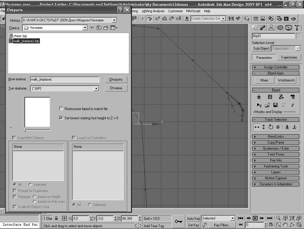
Task: Expand the History path dropdown
Action: click(x=114, y=20)
